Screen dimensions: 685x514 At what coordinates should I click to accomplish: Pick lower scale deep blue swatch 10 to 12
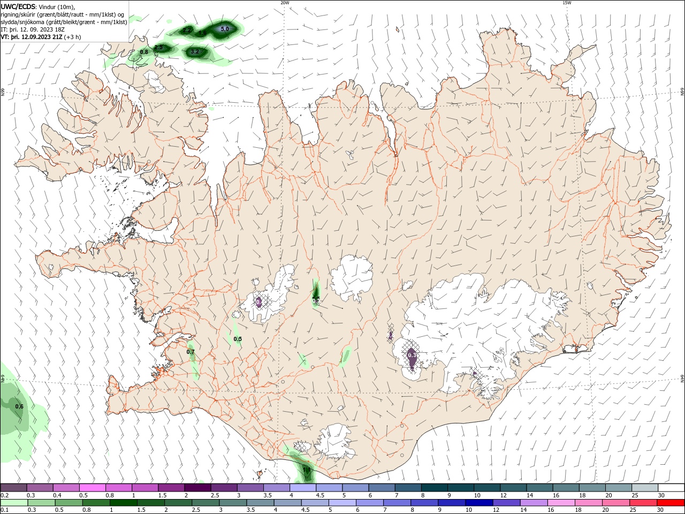click(x=479, y=503)
